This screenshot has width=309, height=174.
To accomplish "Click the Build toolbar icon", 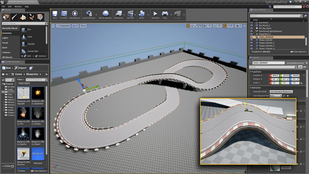I will coord(142,15).
